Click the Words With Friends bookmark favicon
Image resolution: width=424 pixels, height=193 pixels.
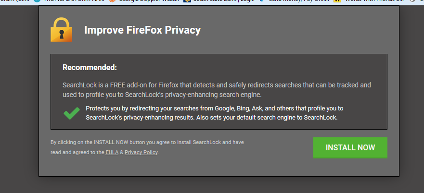pos(337,1)
